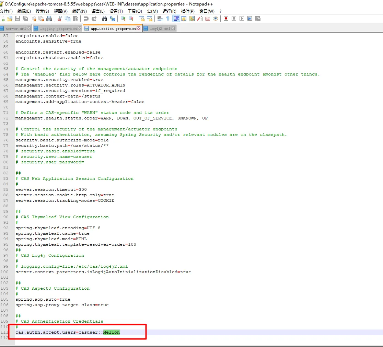This screenshot has height=347, width=383.
Task: Click line 68 management.context-path=/status
Action: pyautogui.click(x=58, y=96)
